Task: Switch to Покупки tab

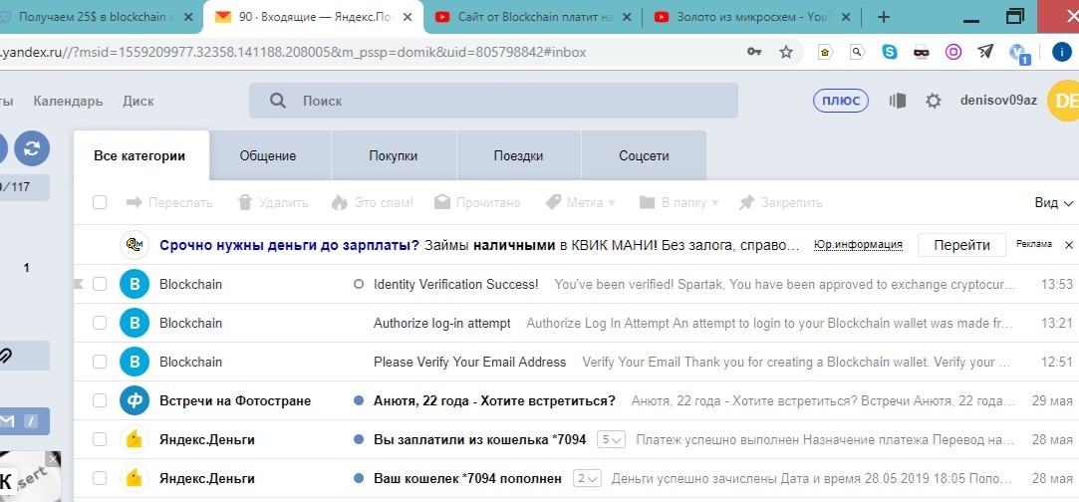Action: (393, 156)
